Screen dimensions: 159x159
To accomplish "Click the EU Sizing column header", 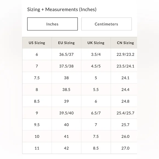I will coord(66,43).
